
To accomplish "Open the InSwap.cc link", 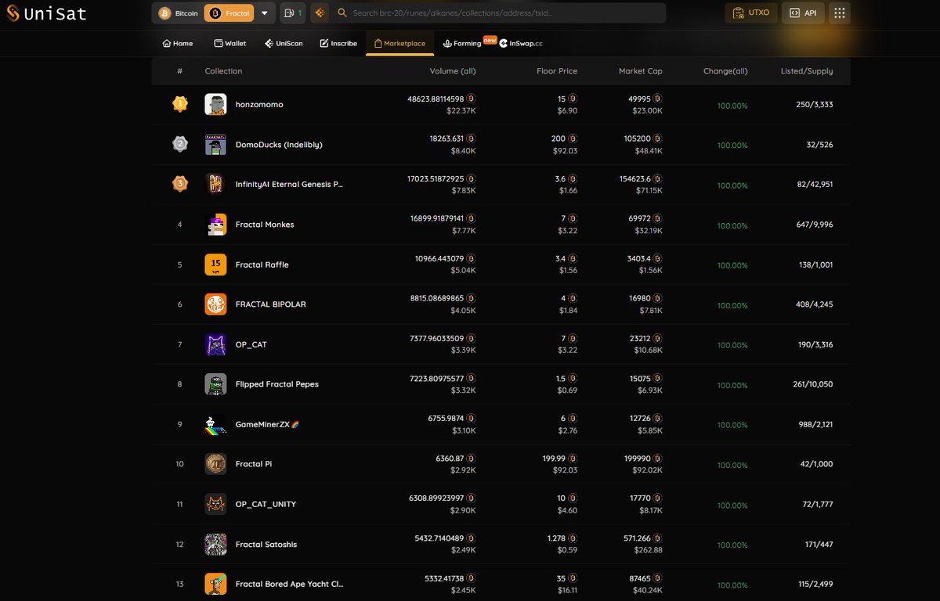I will [522, 43].
